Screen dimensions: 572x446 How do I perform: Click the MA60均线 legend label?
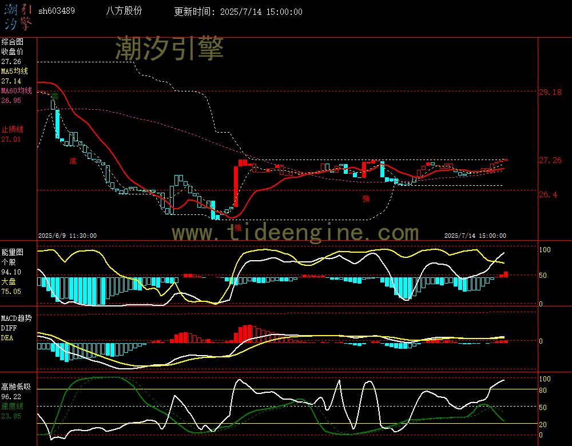pos(17,90)
